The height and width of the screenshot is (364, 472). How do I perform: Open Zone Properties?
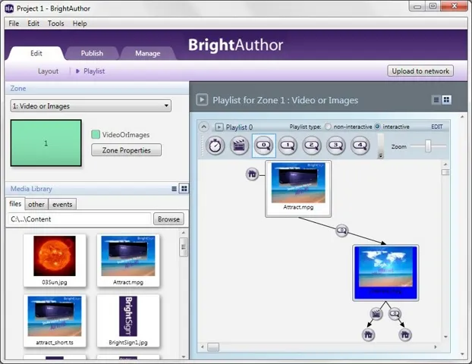tap(126, 150)
